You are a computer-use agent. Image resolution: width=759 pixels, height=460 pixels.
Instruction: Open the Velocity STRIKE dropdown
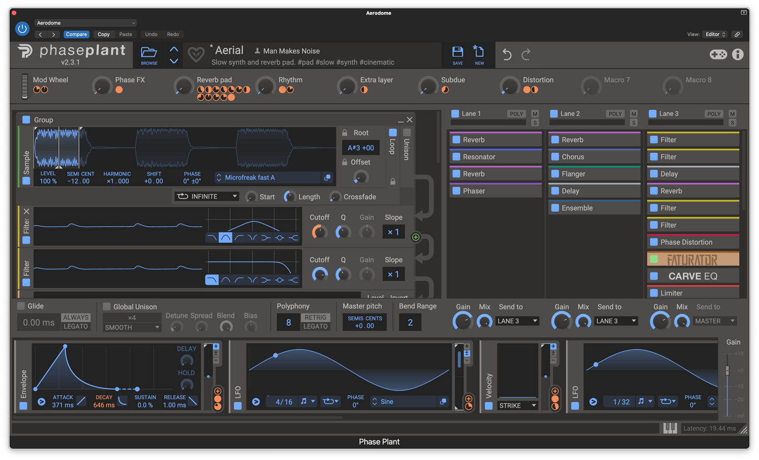point(517,406)
